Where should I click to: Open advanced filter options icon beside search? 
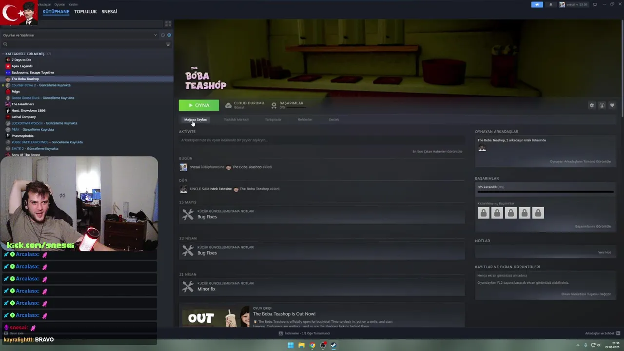(168, 44)
